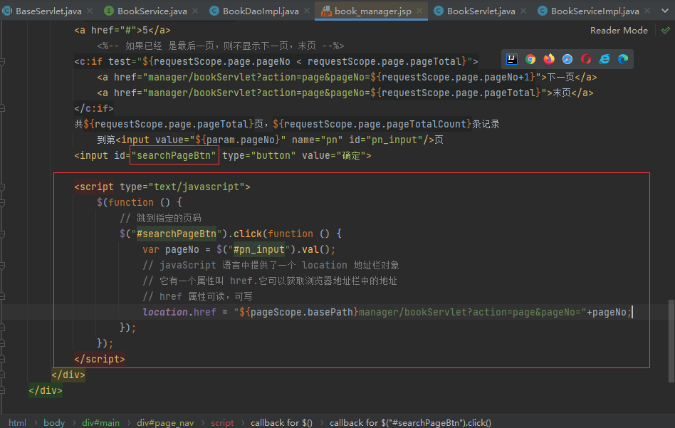Screen dimensions: 675x428
Task: Close the BaseServlet.java tab
Action: [x=90, y=11]
